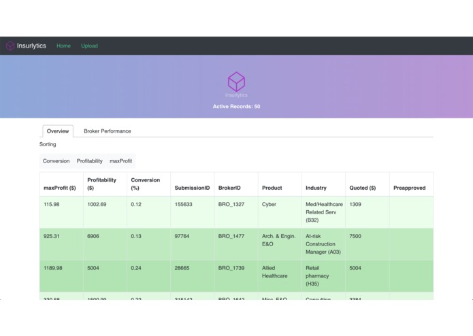Open the Upload nav link
The width and height of the screenshot is (473, 336).
tap(89, 46)
